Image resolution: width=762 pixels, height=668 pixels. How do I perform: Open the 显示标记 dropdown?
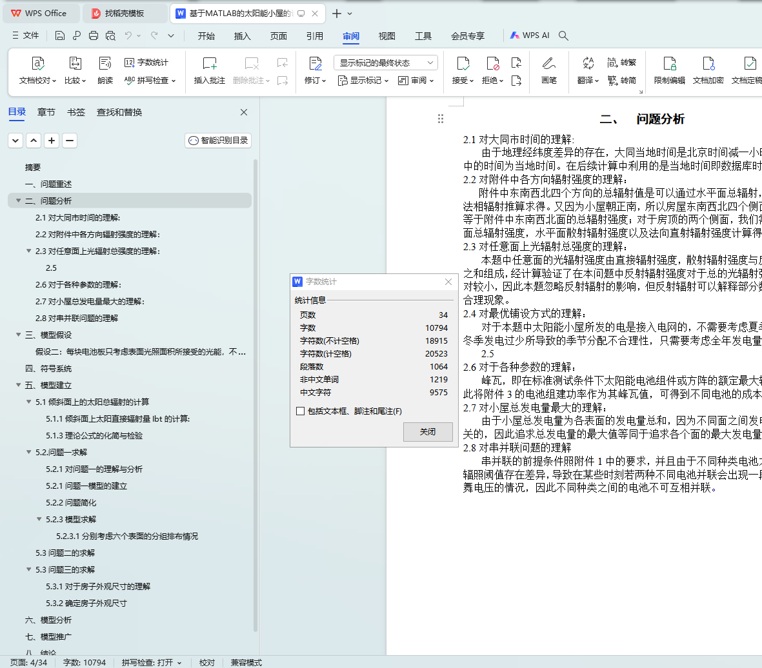tap(363, 81)
